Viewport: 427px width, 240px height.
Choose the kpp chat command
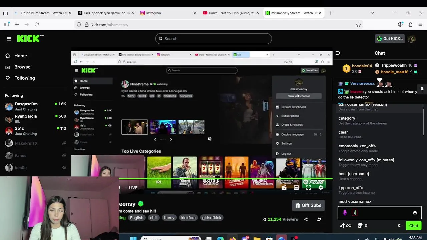tap(380, 190)
